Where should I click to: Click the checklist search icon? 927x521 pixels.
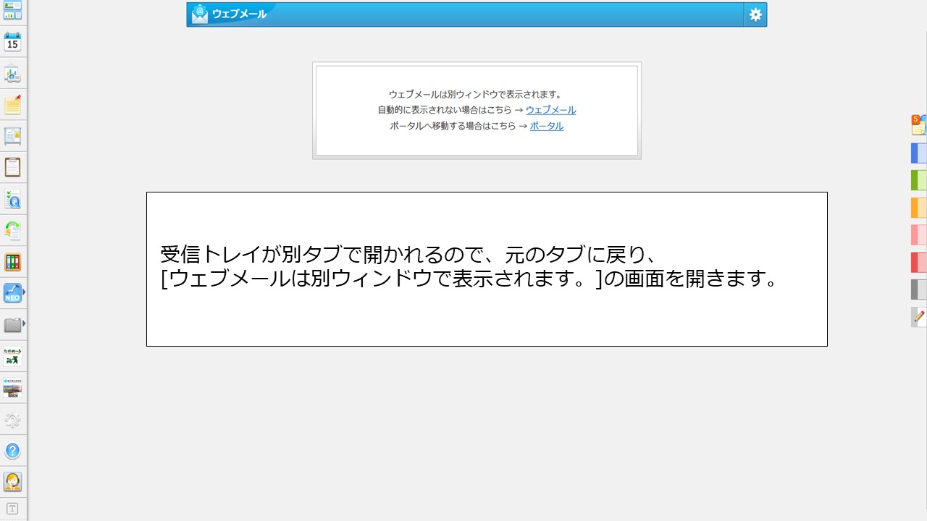[12, 199]
